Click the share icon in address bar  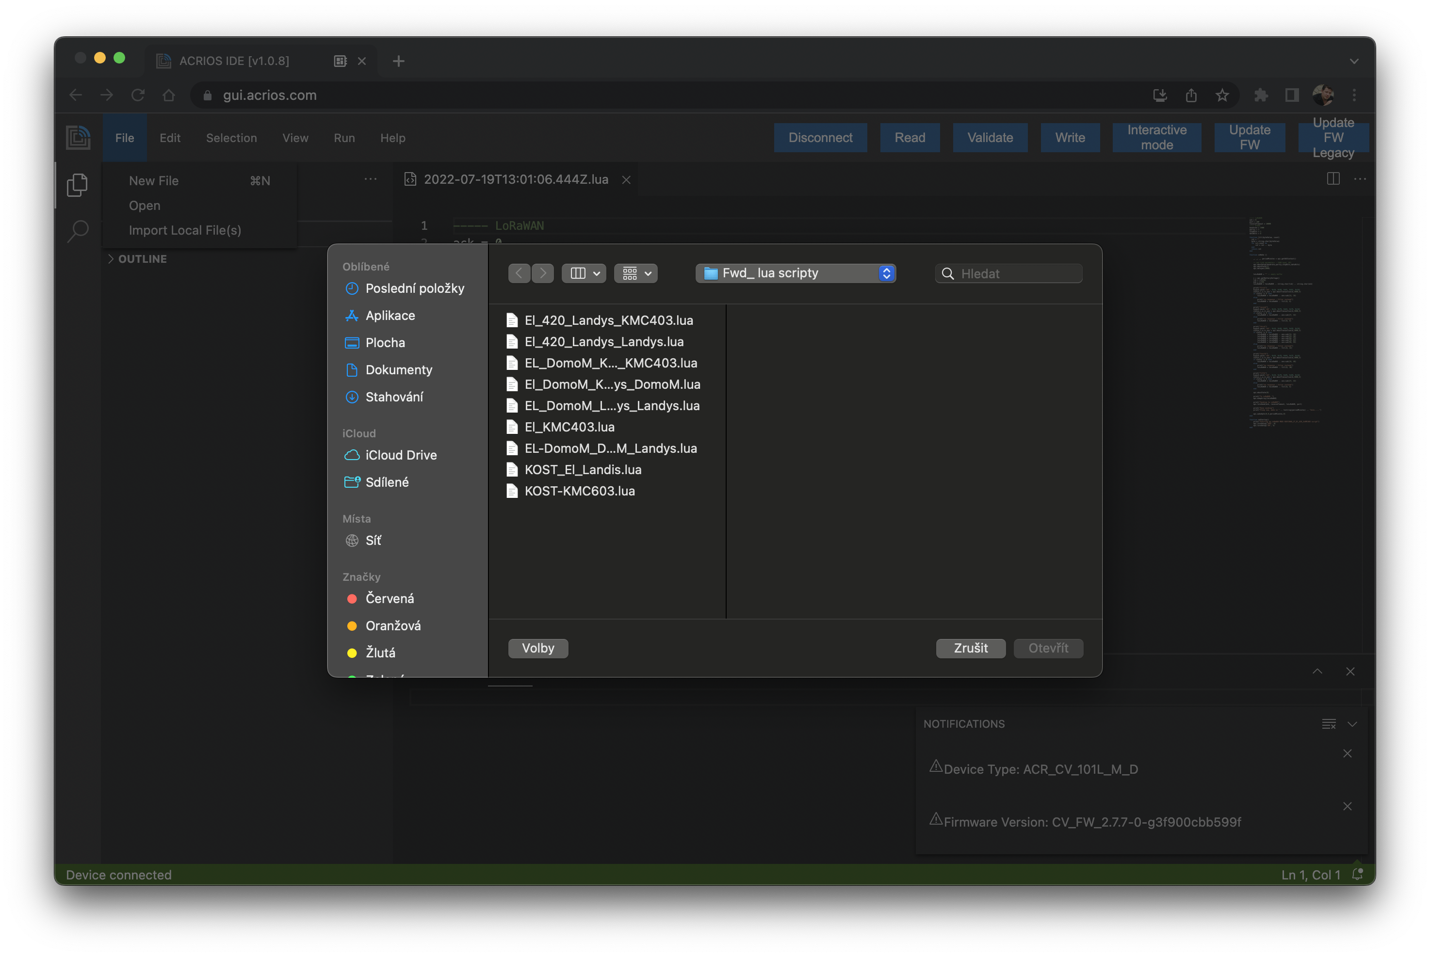pyautogui.click(x=1191, y=95)
